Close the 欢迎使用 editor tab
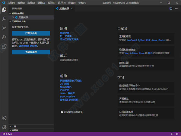 click(72, 8)
